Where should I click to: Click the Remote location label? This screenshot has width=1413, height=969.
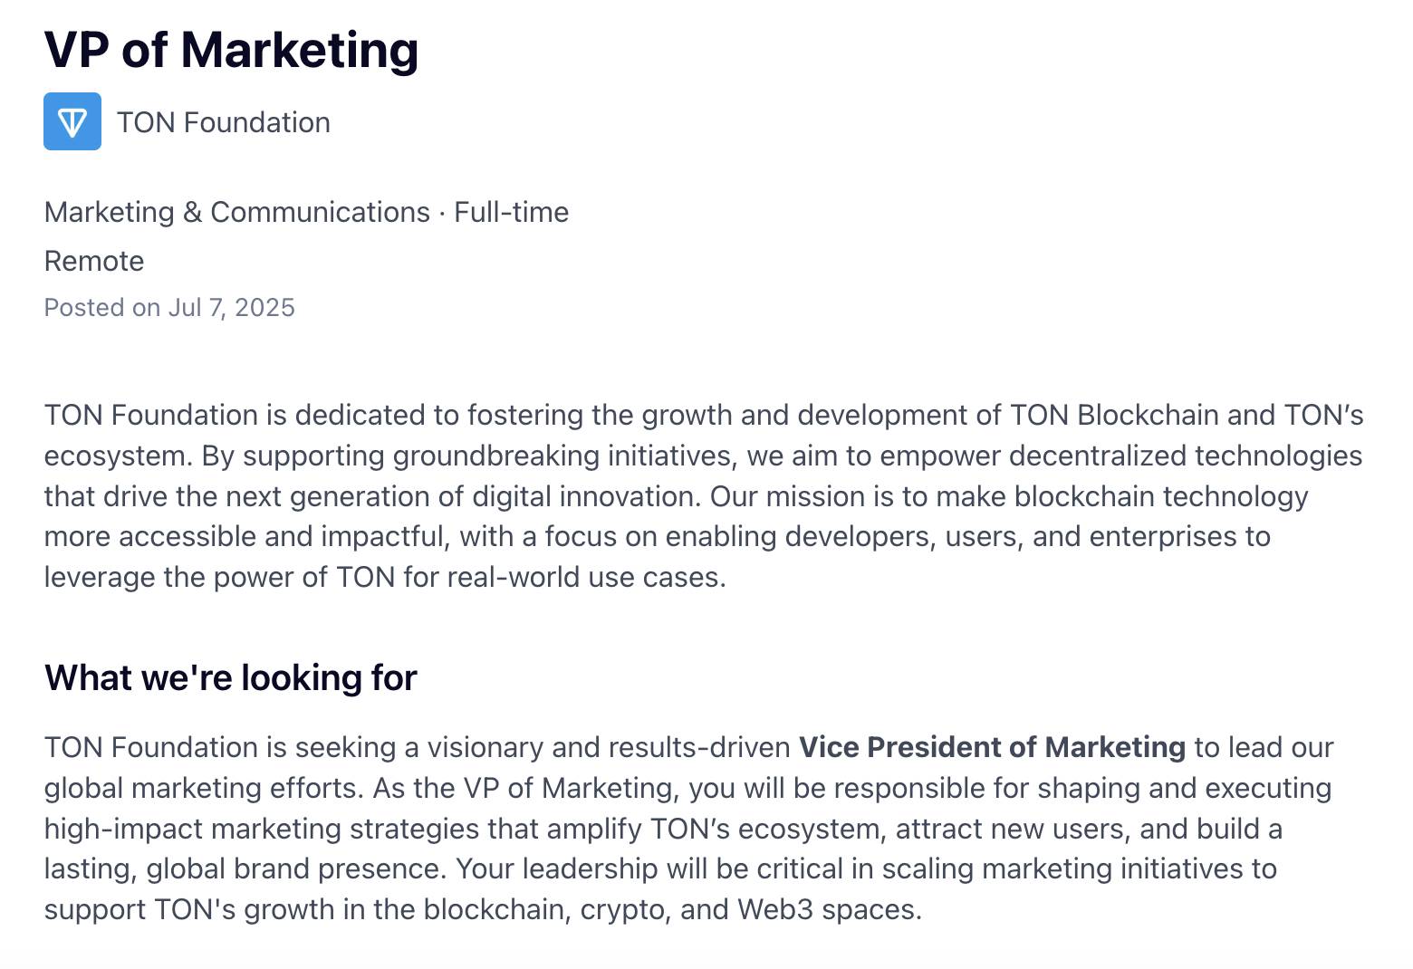click(x=94, y=261)
